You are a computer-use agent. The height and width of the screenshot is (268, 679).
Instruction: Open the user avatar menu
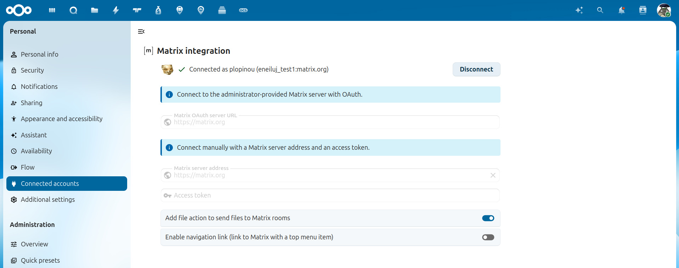tap(664, 10)
